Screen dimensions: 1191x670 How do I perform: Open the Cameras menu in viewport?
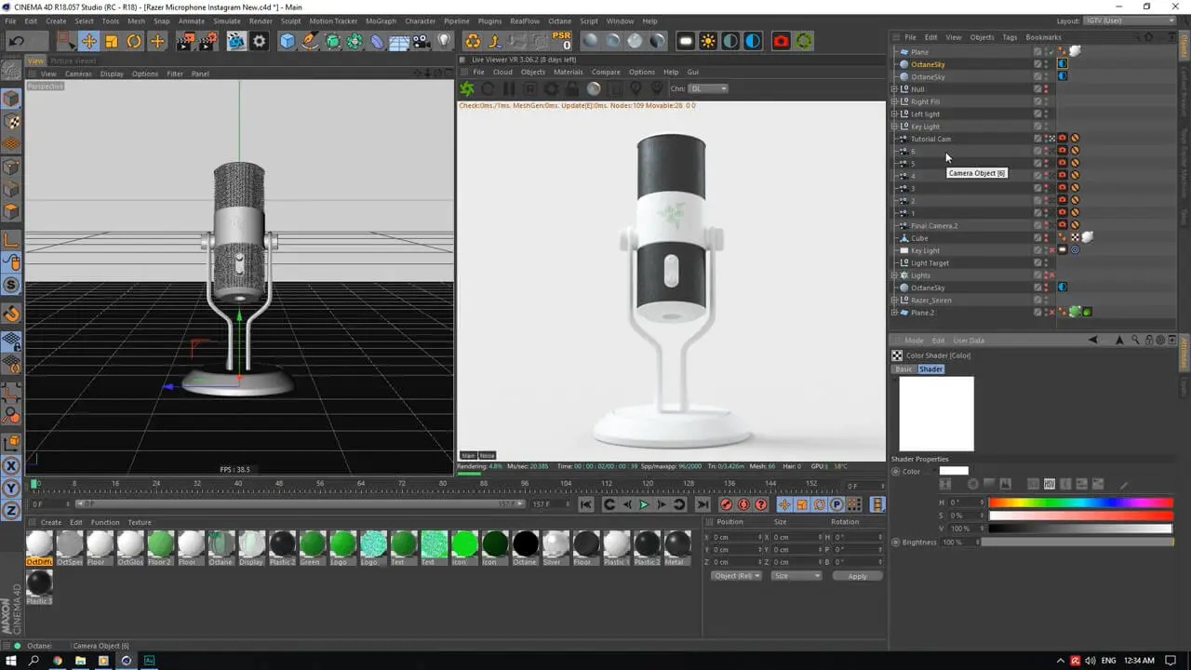pyautogui.click(x=78, y=74)
